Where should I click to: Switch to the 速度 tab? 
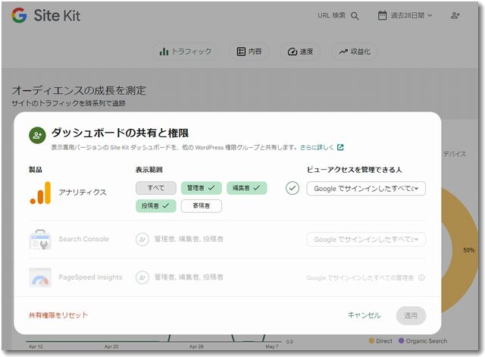point(300,52)
